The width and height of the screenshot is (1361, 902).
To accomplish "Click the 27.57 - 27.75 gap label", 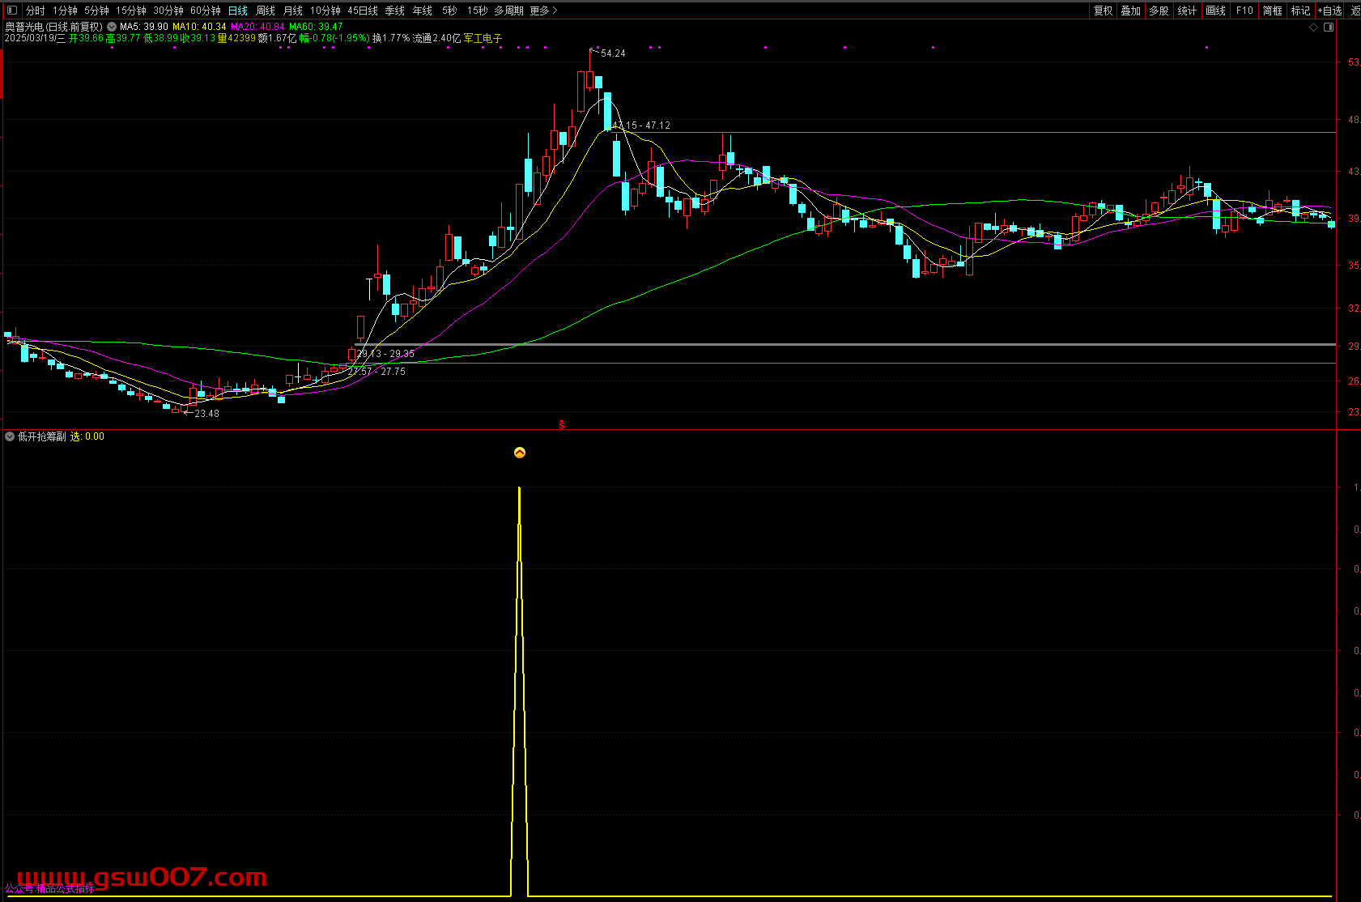I will tap(377, 372).
